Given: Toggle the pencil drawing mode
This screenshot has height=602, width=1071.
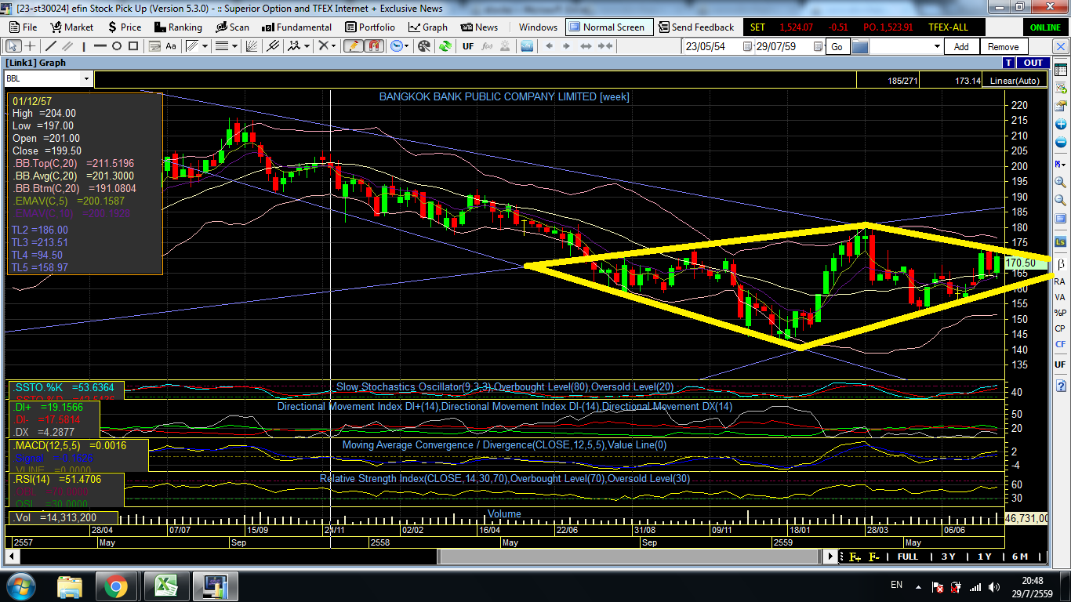Looking at the screenshot, I should pos(352,46).
